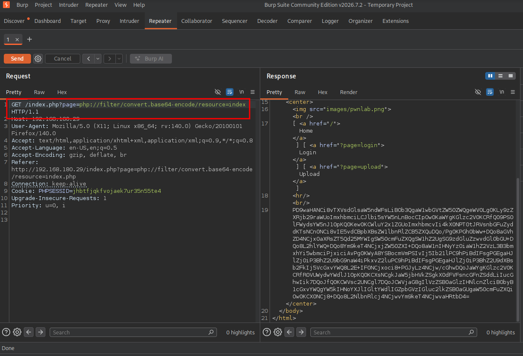Open Response search settings gear

(278, 332)
